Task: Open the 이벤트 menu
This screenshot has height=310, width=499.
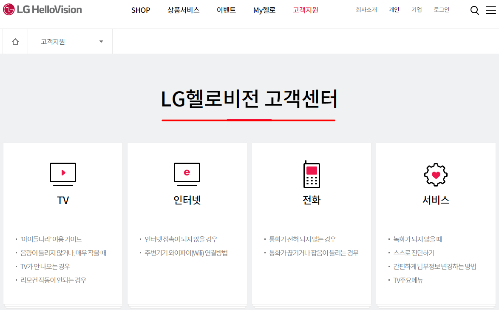Action: [226, 10]
